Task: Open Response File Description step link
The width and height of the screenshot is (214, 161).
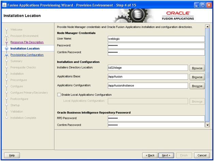Action: tap(27, 42)
